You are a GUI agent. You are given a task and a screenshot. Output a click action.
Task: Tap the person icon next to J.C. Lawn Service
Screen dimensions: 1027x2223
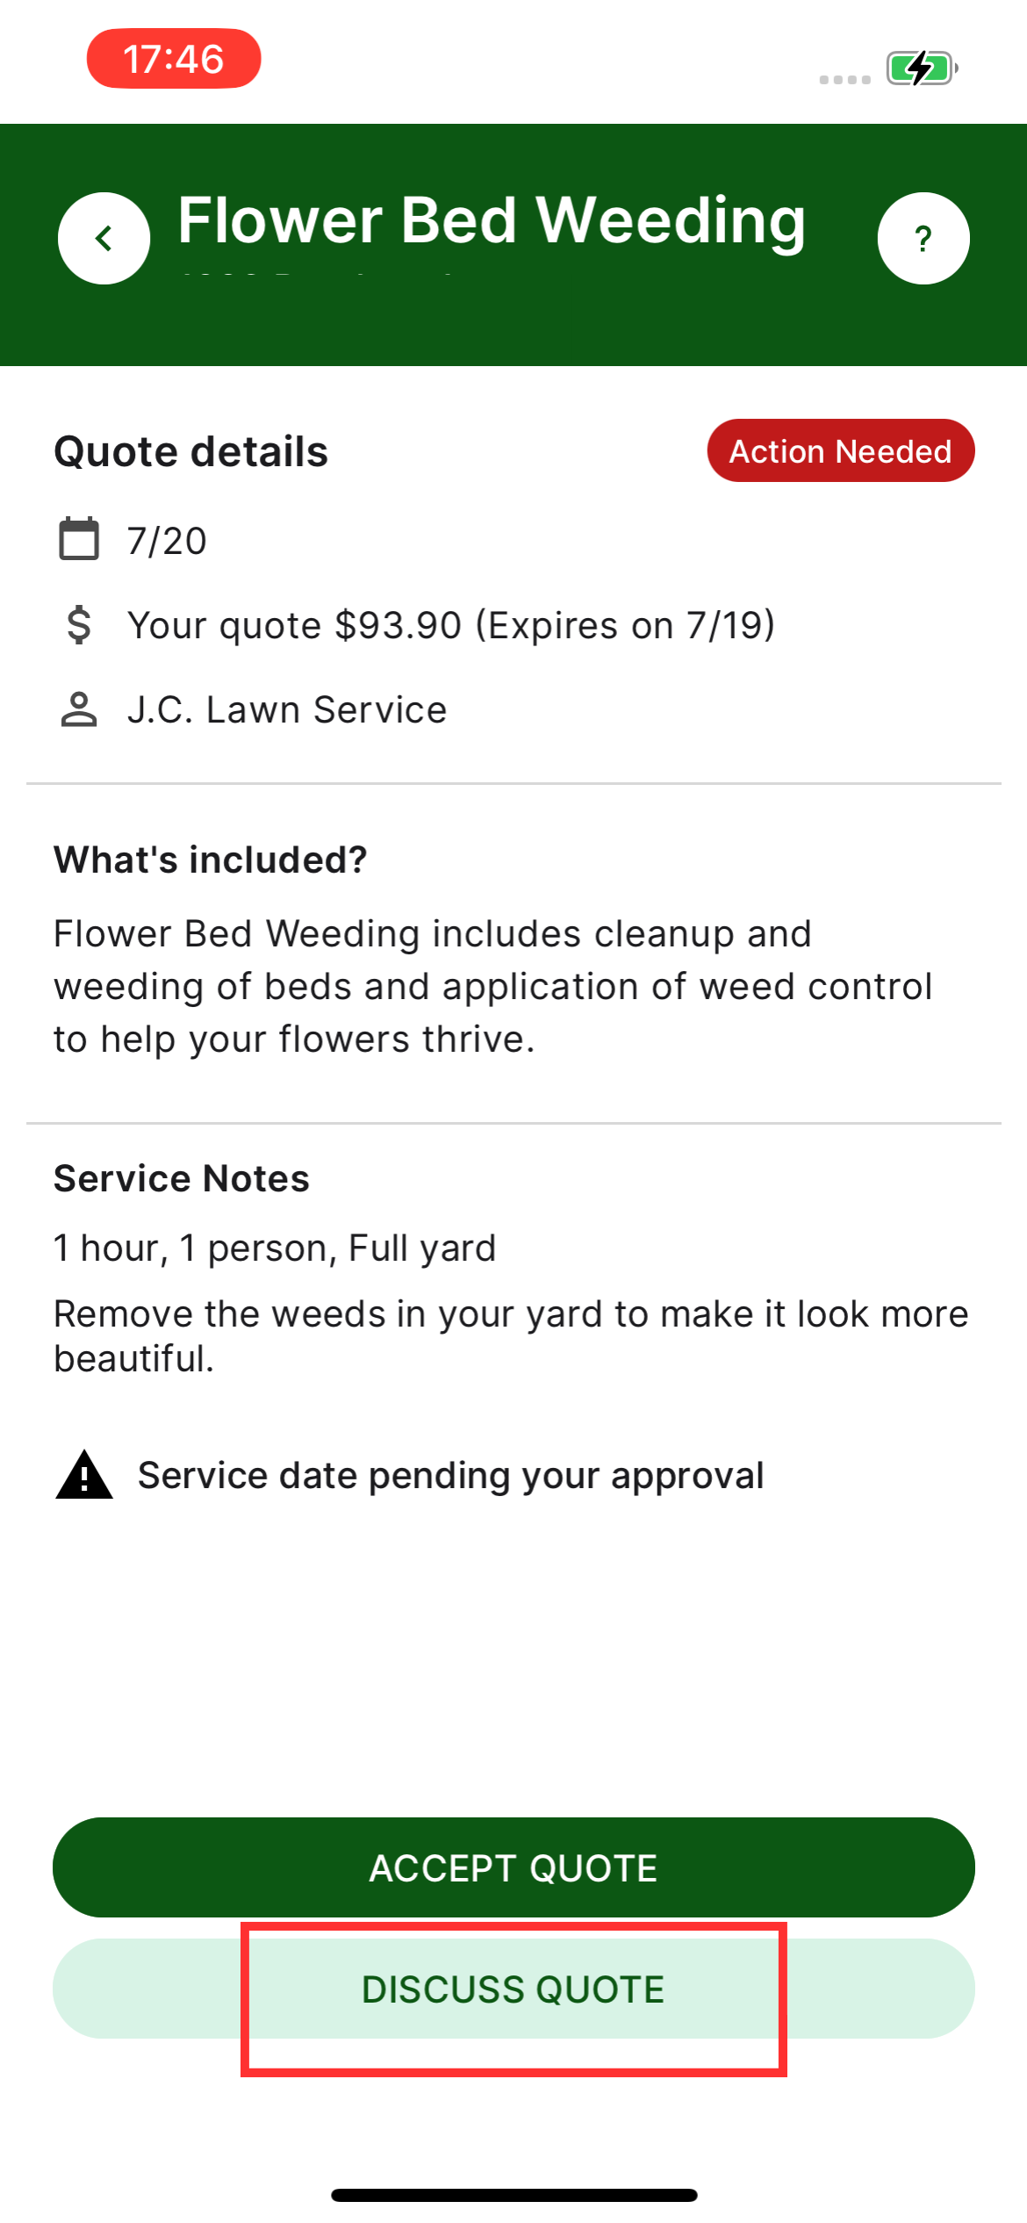pos(79,709)
